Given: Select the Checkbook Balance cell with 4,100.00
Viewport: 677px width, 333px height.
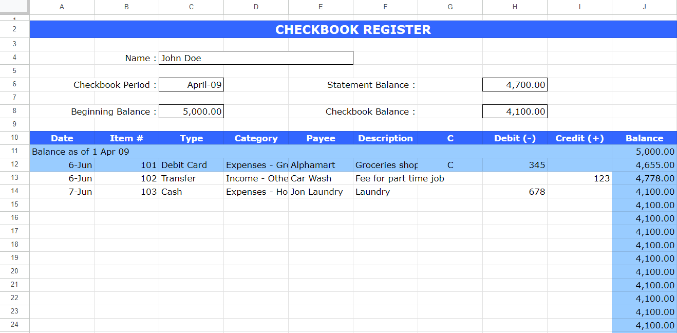Looking at the screenshot, I should pos(515,111).
